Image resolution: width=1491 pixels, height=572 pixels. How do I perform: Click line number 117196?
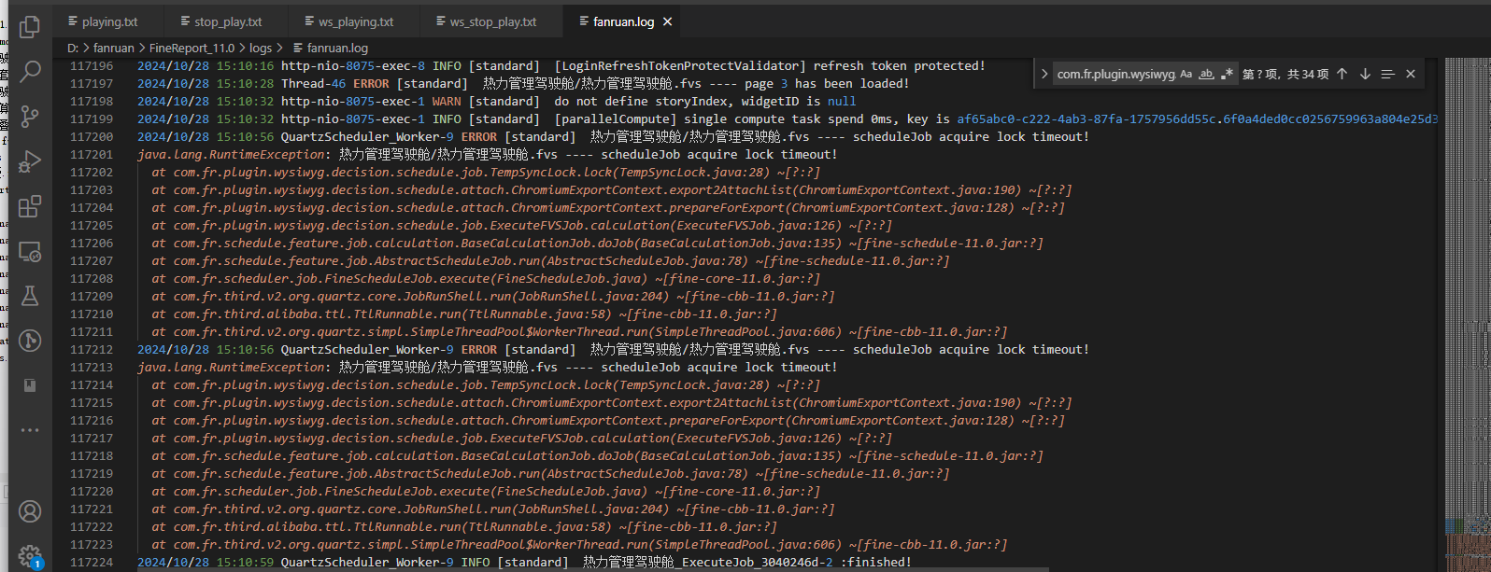pos(91,66)
